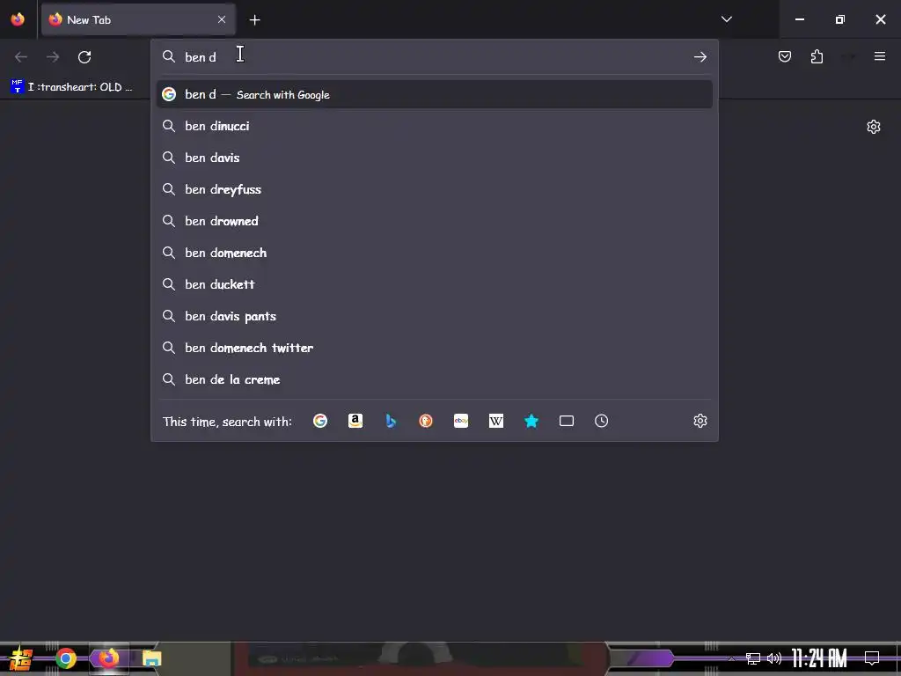Select the New Tab tab
Screen dimensions: 901x676
(x=138, y=19)
